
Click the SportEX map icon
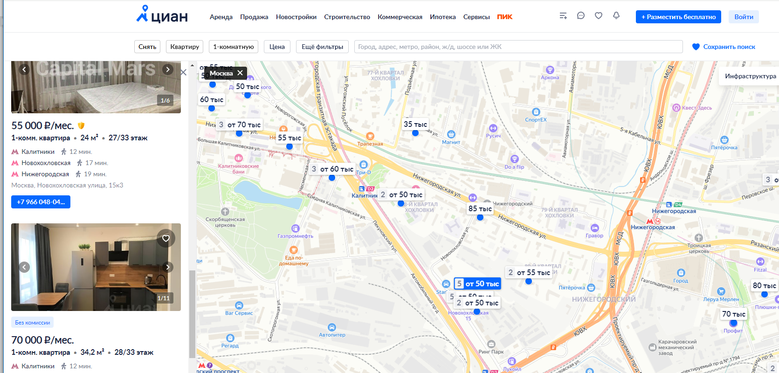pyautogui.click(x=536, y=112)
